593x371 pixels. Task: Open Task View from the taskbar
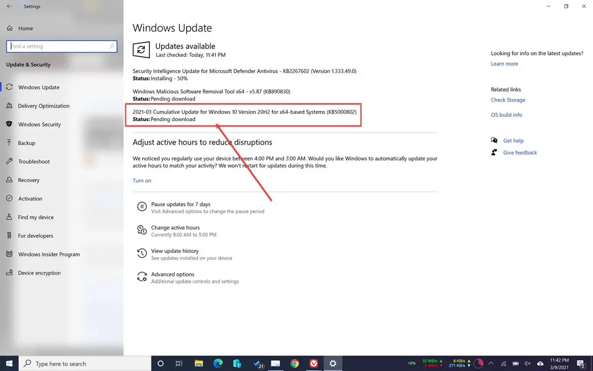coord(179,364)
